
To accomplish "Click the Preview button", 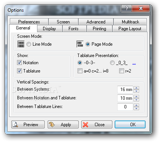I will pos(28,125).
